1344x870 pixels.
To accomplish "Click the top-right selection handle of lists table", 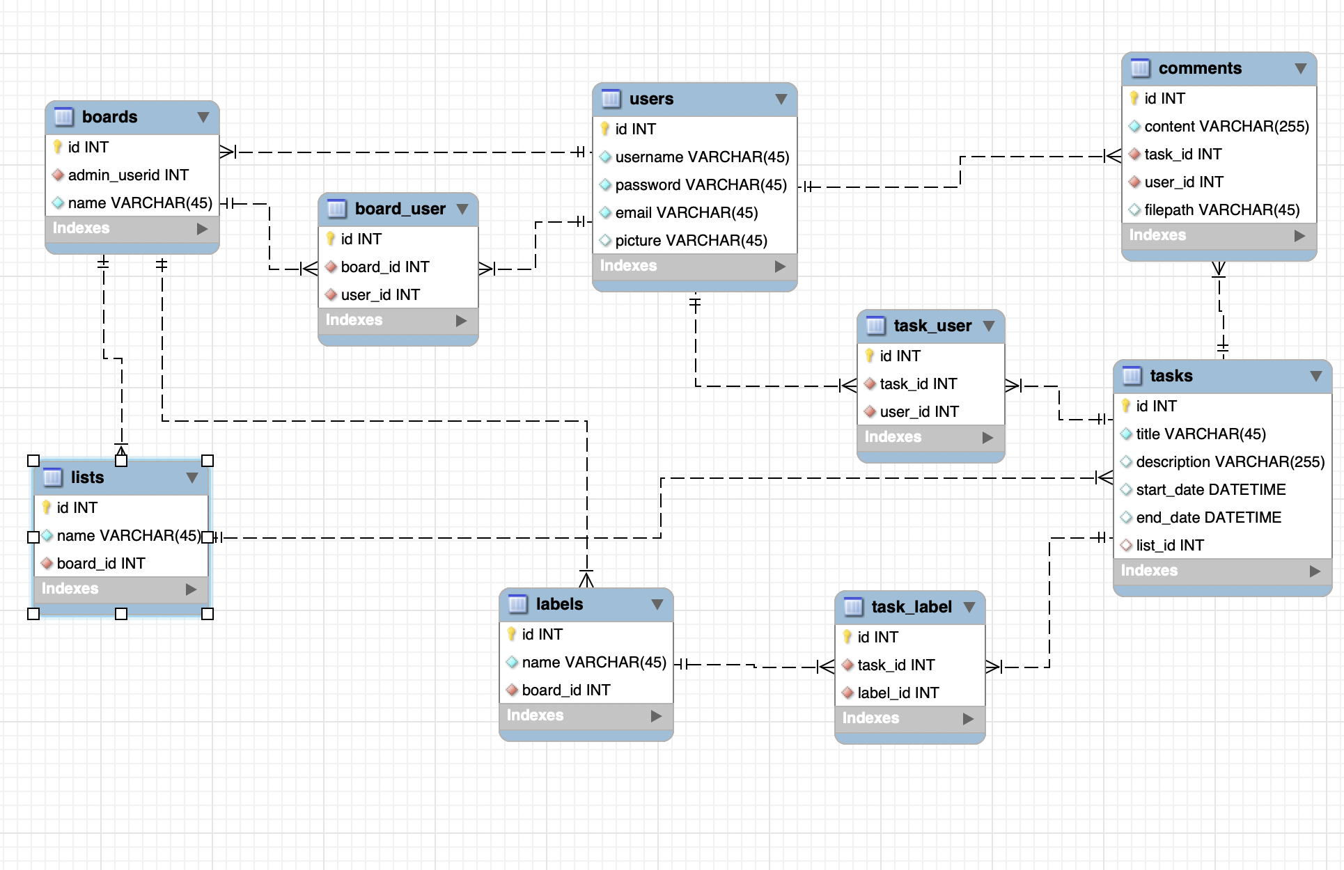I will (x=208, y=461).
